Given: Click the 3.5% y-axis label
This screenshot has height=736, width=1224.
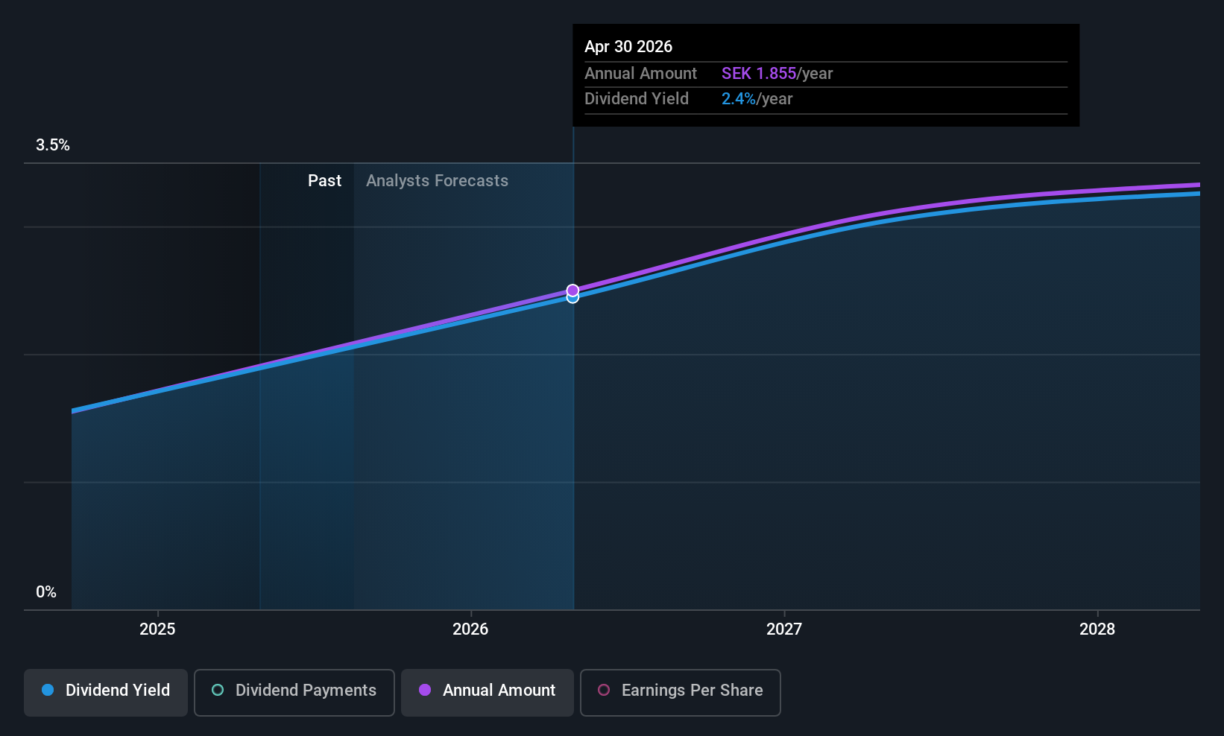Looking at the screenshot, I should click(53, 145).
